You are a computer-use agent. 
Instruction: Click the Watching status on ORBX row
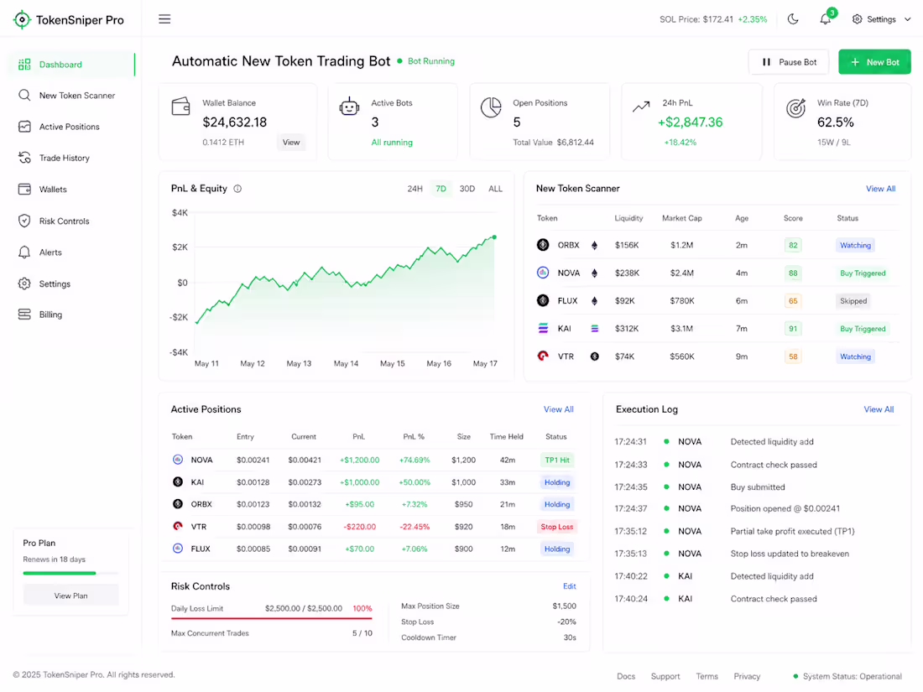[x=855, y=246]
